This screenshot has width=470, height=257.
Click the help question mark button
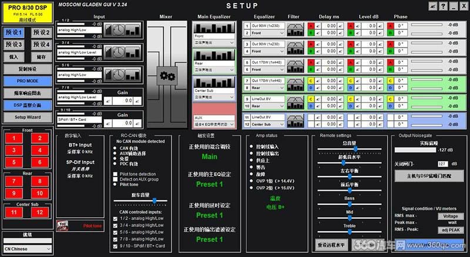(x=443, y=6)
